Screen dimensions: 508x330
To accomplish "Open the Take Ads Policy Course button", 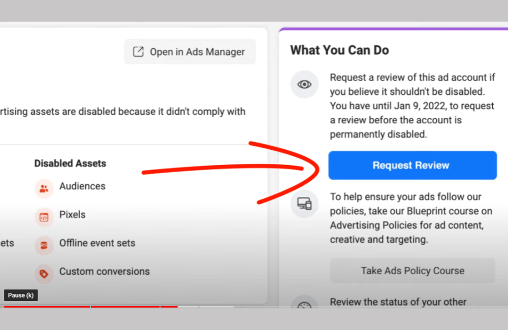I will point(412,271).
